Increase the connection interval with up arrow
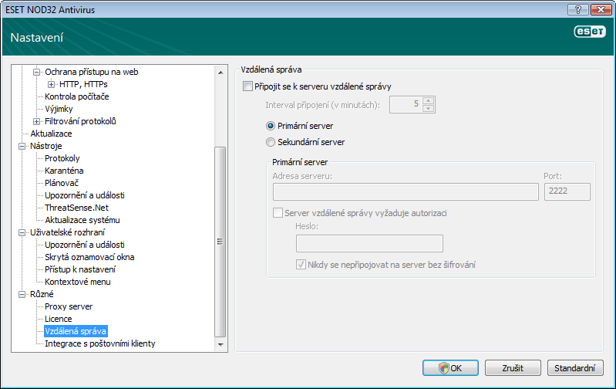Screen dimensions: 616x389 click(428, 100)
